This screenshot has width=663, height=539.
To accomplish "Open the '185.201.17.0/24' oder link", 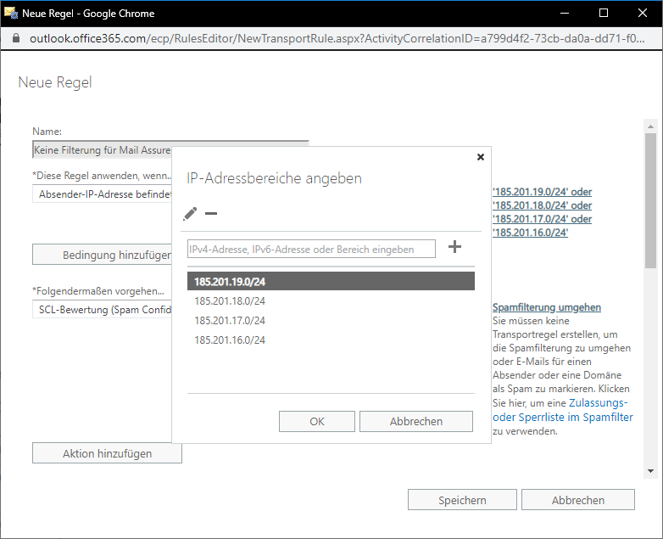I will tap(542, 219).
